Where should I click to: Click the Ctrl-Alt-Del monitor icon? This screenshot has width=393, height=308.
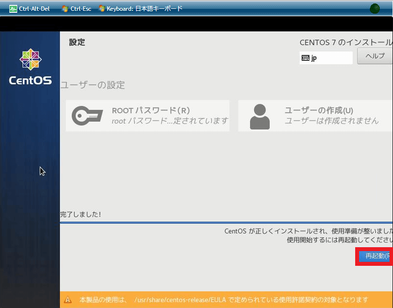coord(13,9)
